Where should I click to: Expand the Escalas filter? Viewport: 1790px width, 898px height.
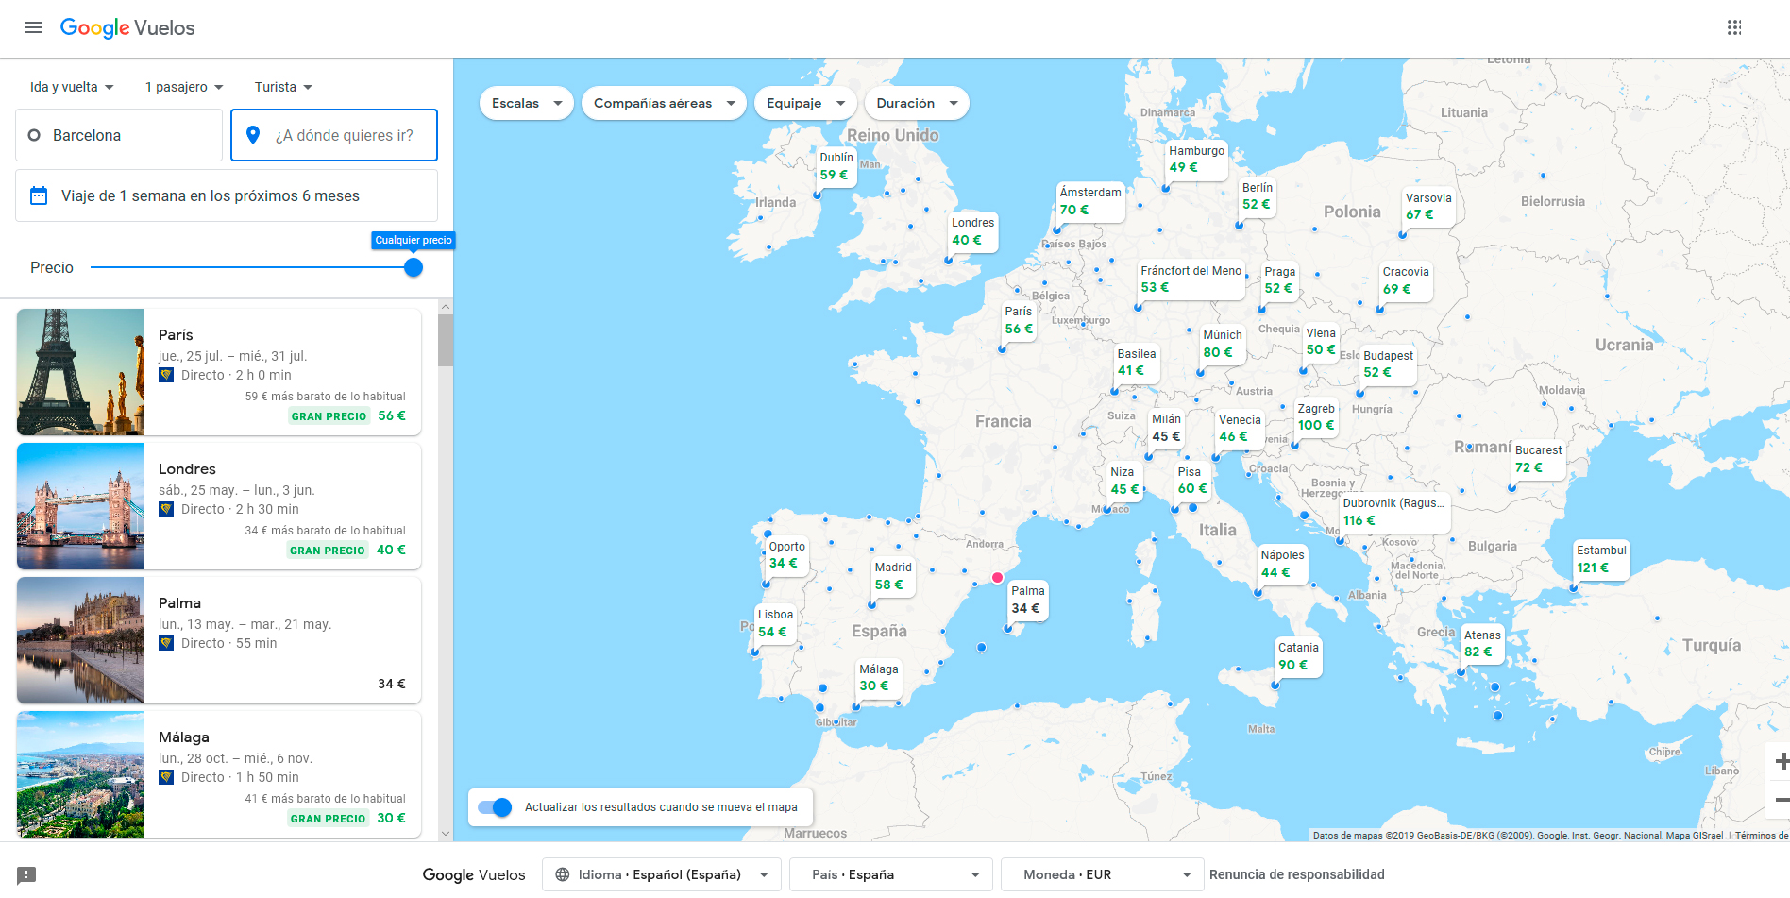coord(527,103)
